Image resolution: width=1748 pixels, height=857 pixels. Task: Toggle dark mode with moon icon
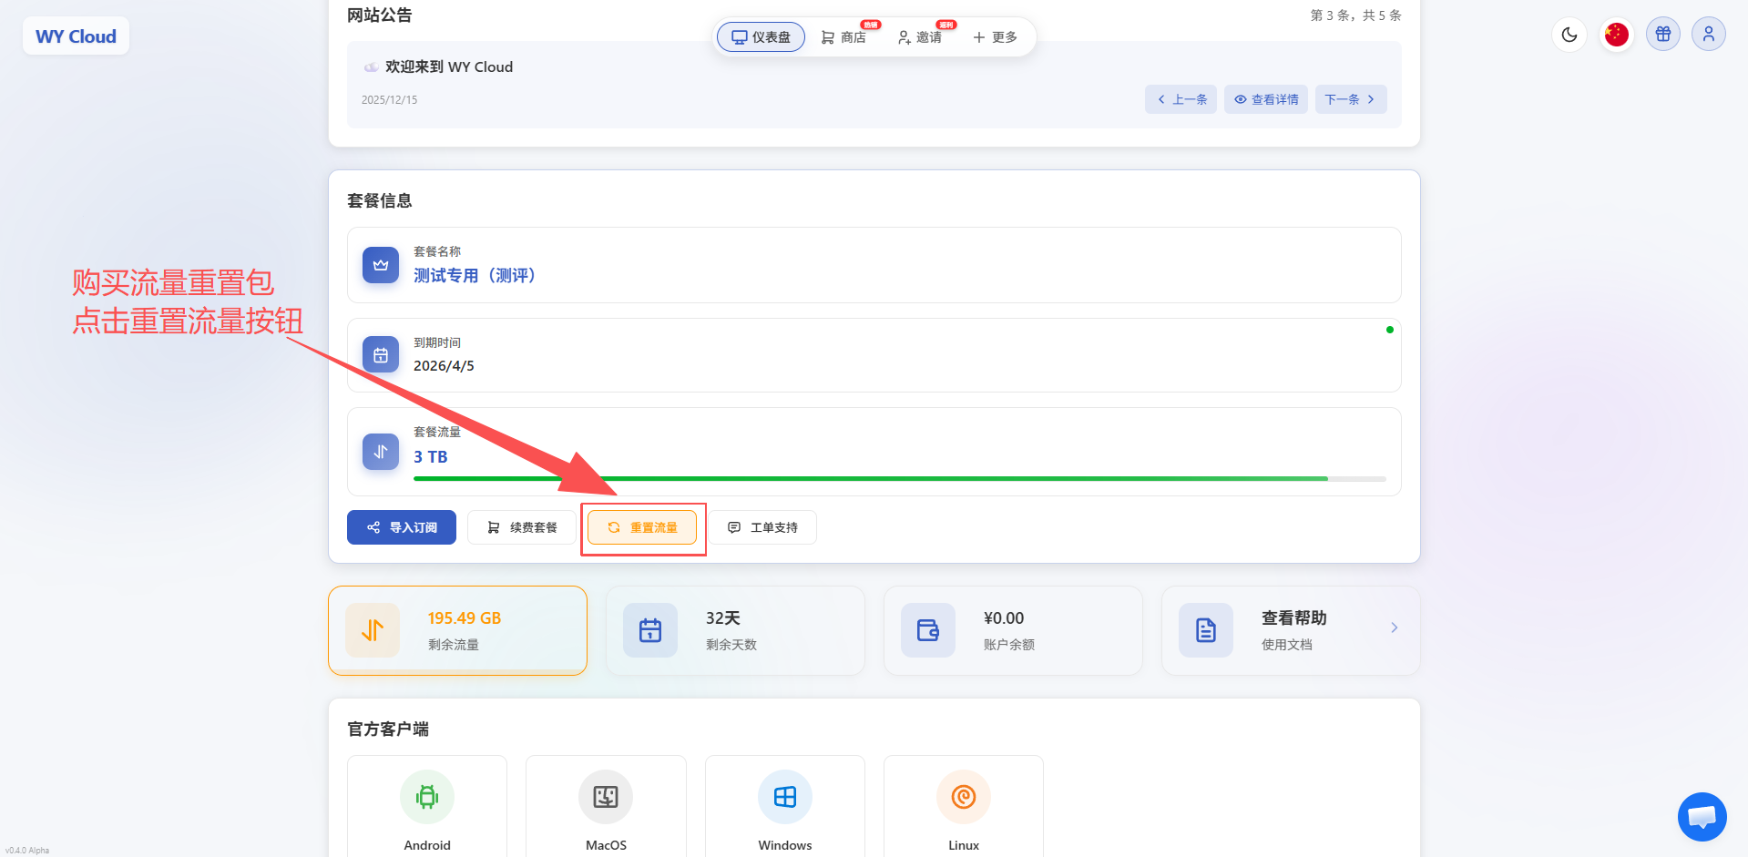1569,35
